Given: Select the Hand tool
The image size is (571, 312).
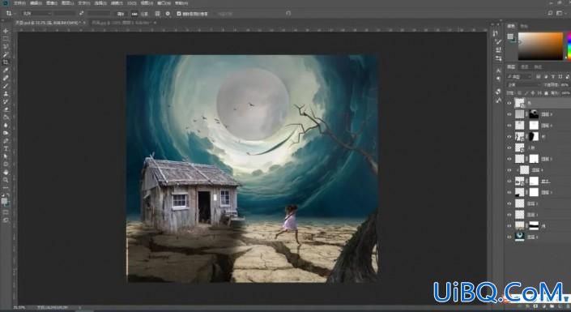Looking at the screenshot, I should pos(6,172).
